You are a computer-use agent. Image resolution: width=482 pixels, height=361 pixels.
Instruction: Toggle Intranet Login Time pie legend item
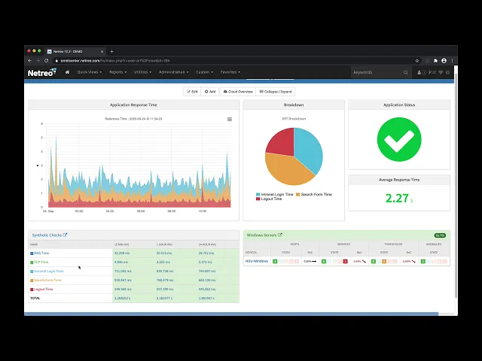[x=274, y=194]
